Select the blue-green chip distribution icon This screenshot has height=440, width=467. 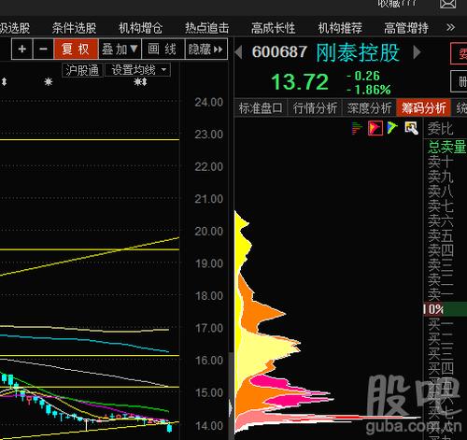pyautogui.click(x=392, y=128)
